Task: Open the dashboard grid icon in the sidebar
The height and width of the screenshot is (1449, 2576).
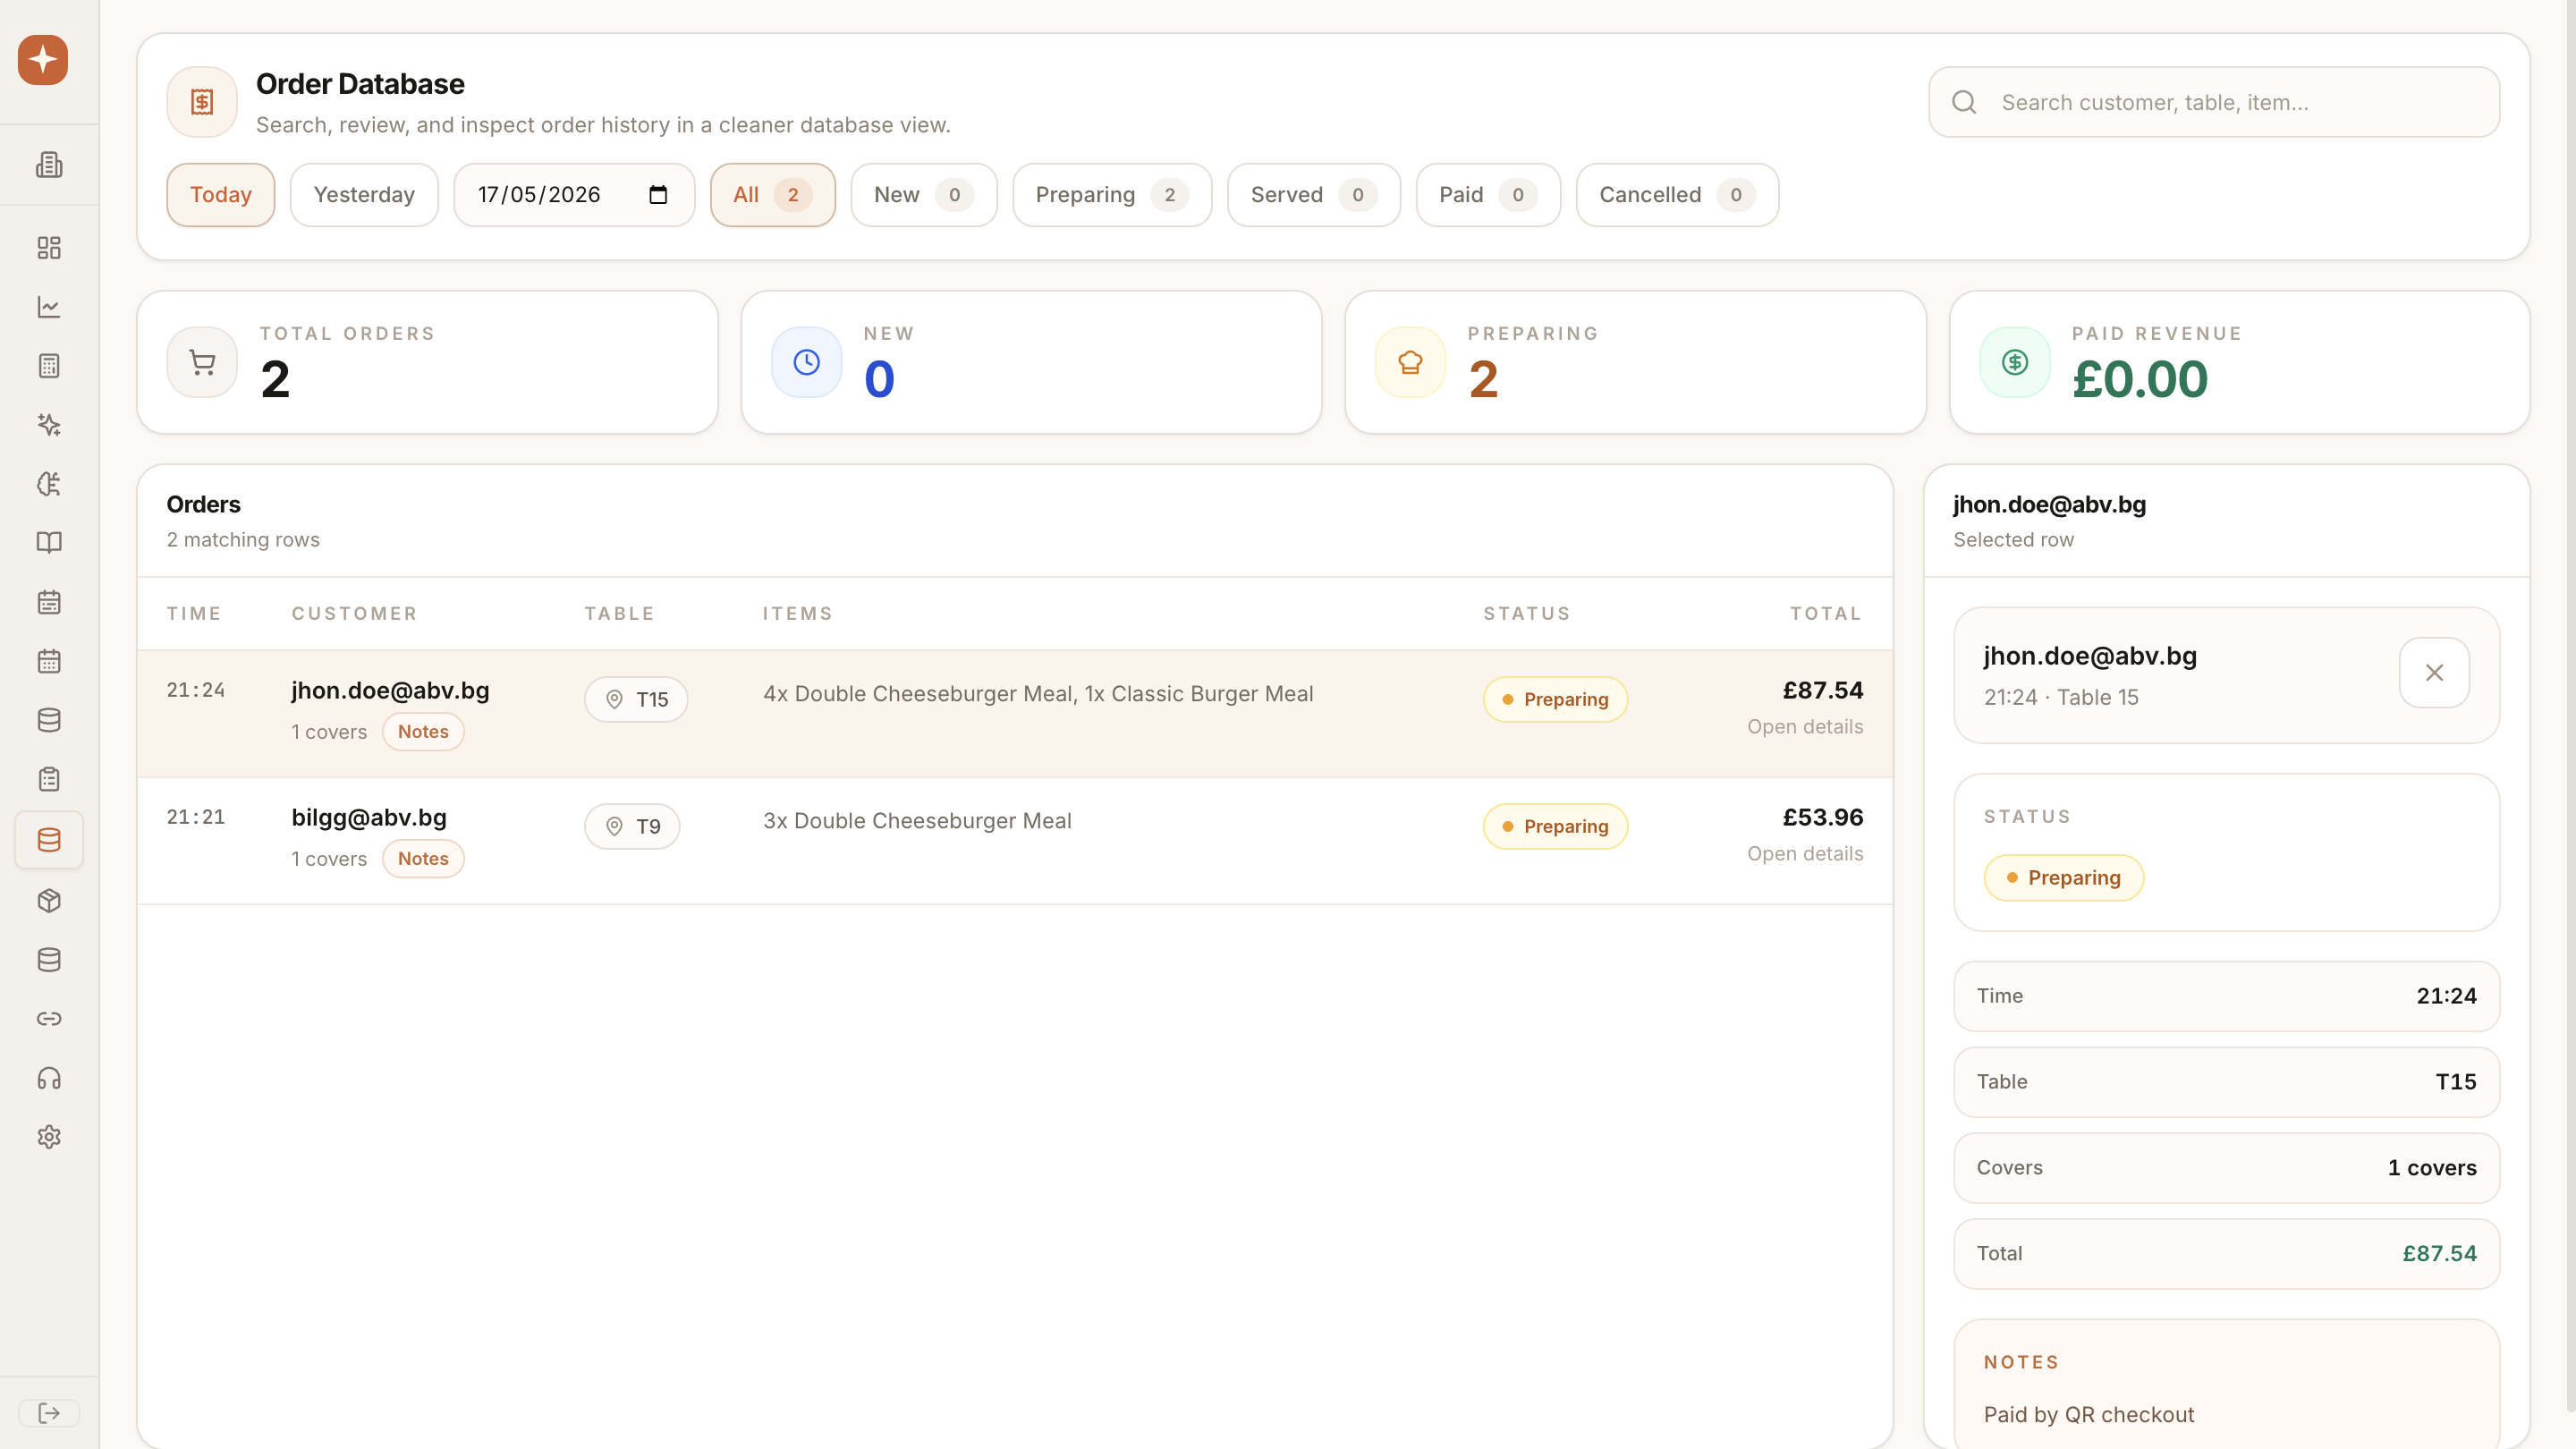Action: 49,247
